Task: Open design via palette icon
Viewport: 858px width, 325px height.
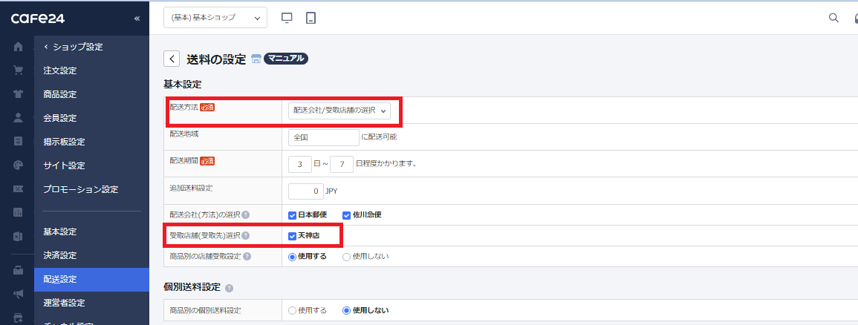Action: coord(18,165)
